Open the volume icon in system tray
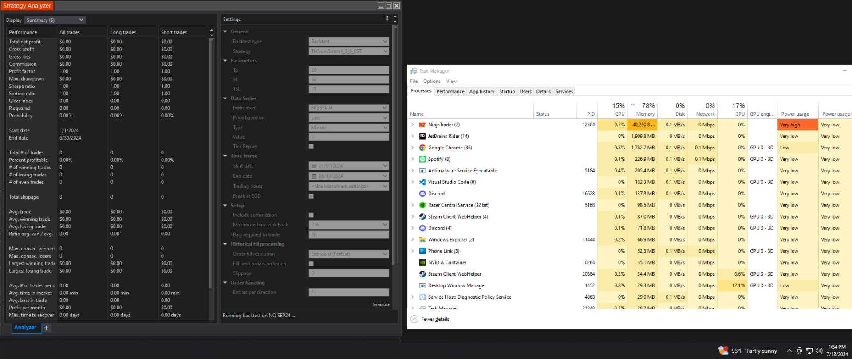This screenshot has height=359, width=852. pyautogui.click(x=819, y=351)
